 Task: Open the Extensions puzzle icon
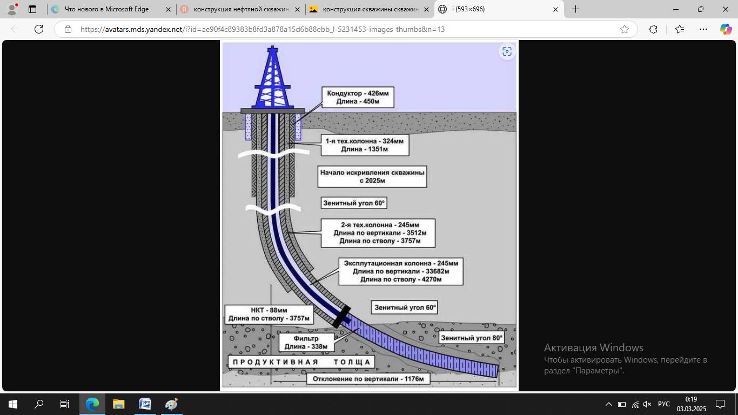(653, 29)
